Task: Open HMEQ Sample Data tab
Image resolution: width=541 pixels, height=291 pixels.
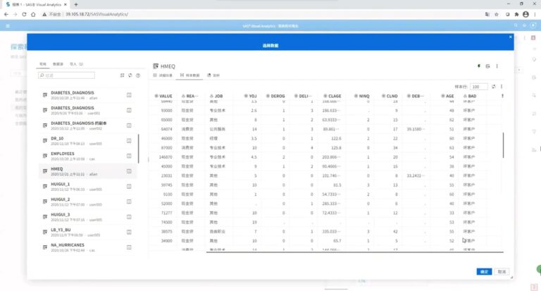Action: pyautogui.click(x=189, y=75)
